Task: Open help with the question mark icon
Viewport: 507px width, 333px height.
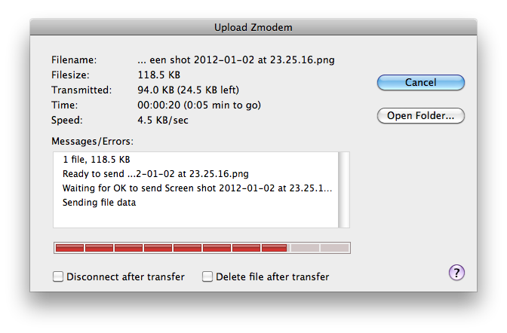Action: click(x=456, y=273)
